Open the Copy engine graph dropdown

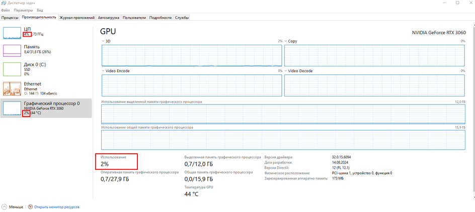tap(285, 41)
